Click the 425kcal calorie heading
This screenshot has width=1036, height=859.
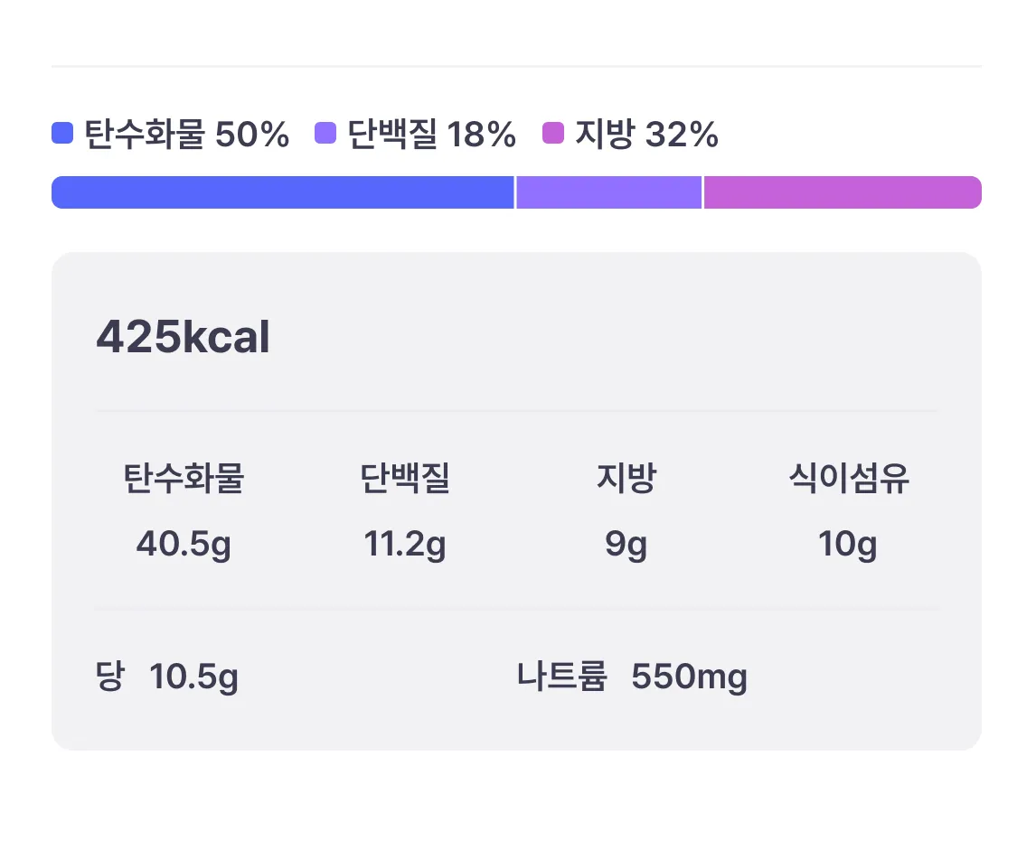click(183, 339)
